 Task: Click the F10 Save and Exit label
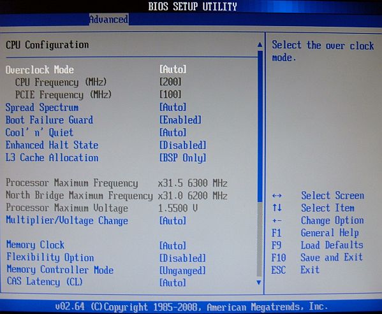[x=317, y=257]
